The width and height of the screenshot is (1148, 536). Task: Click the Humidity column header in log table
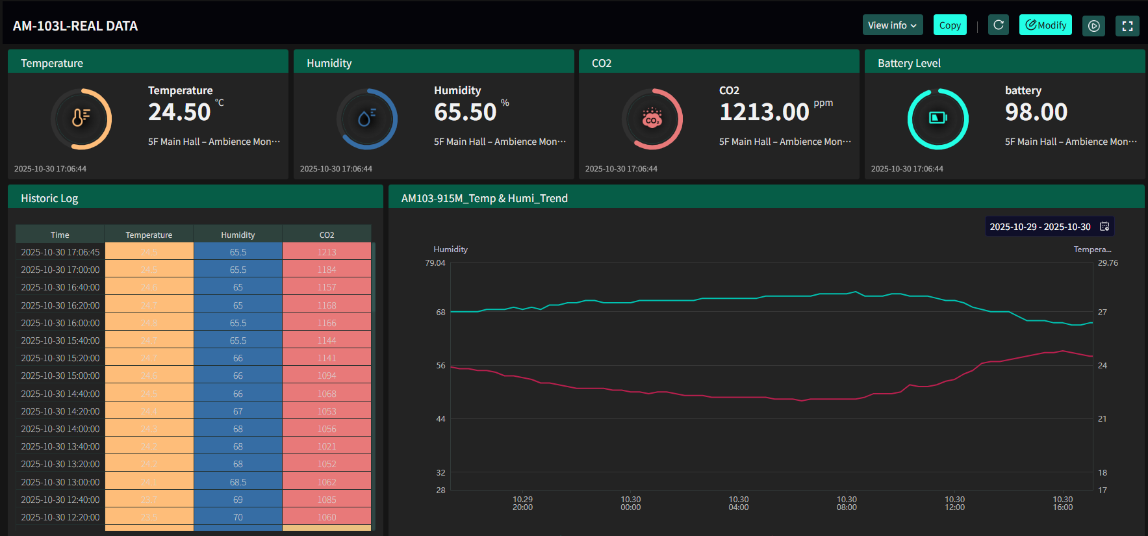238,235
